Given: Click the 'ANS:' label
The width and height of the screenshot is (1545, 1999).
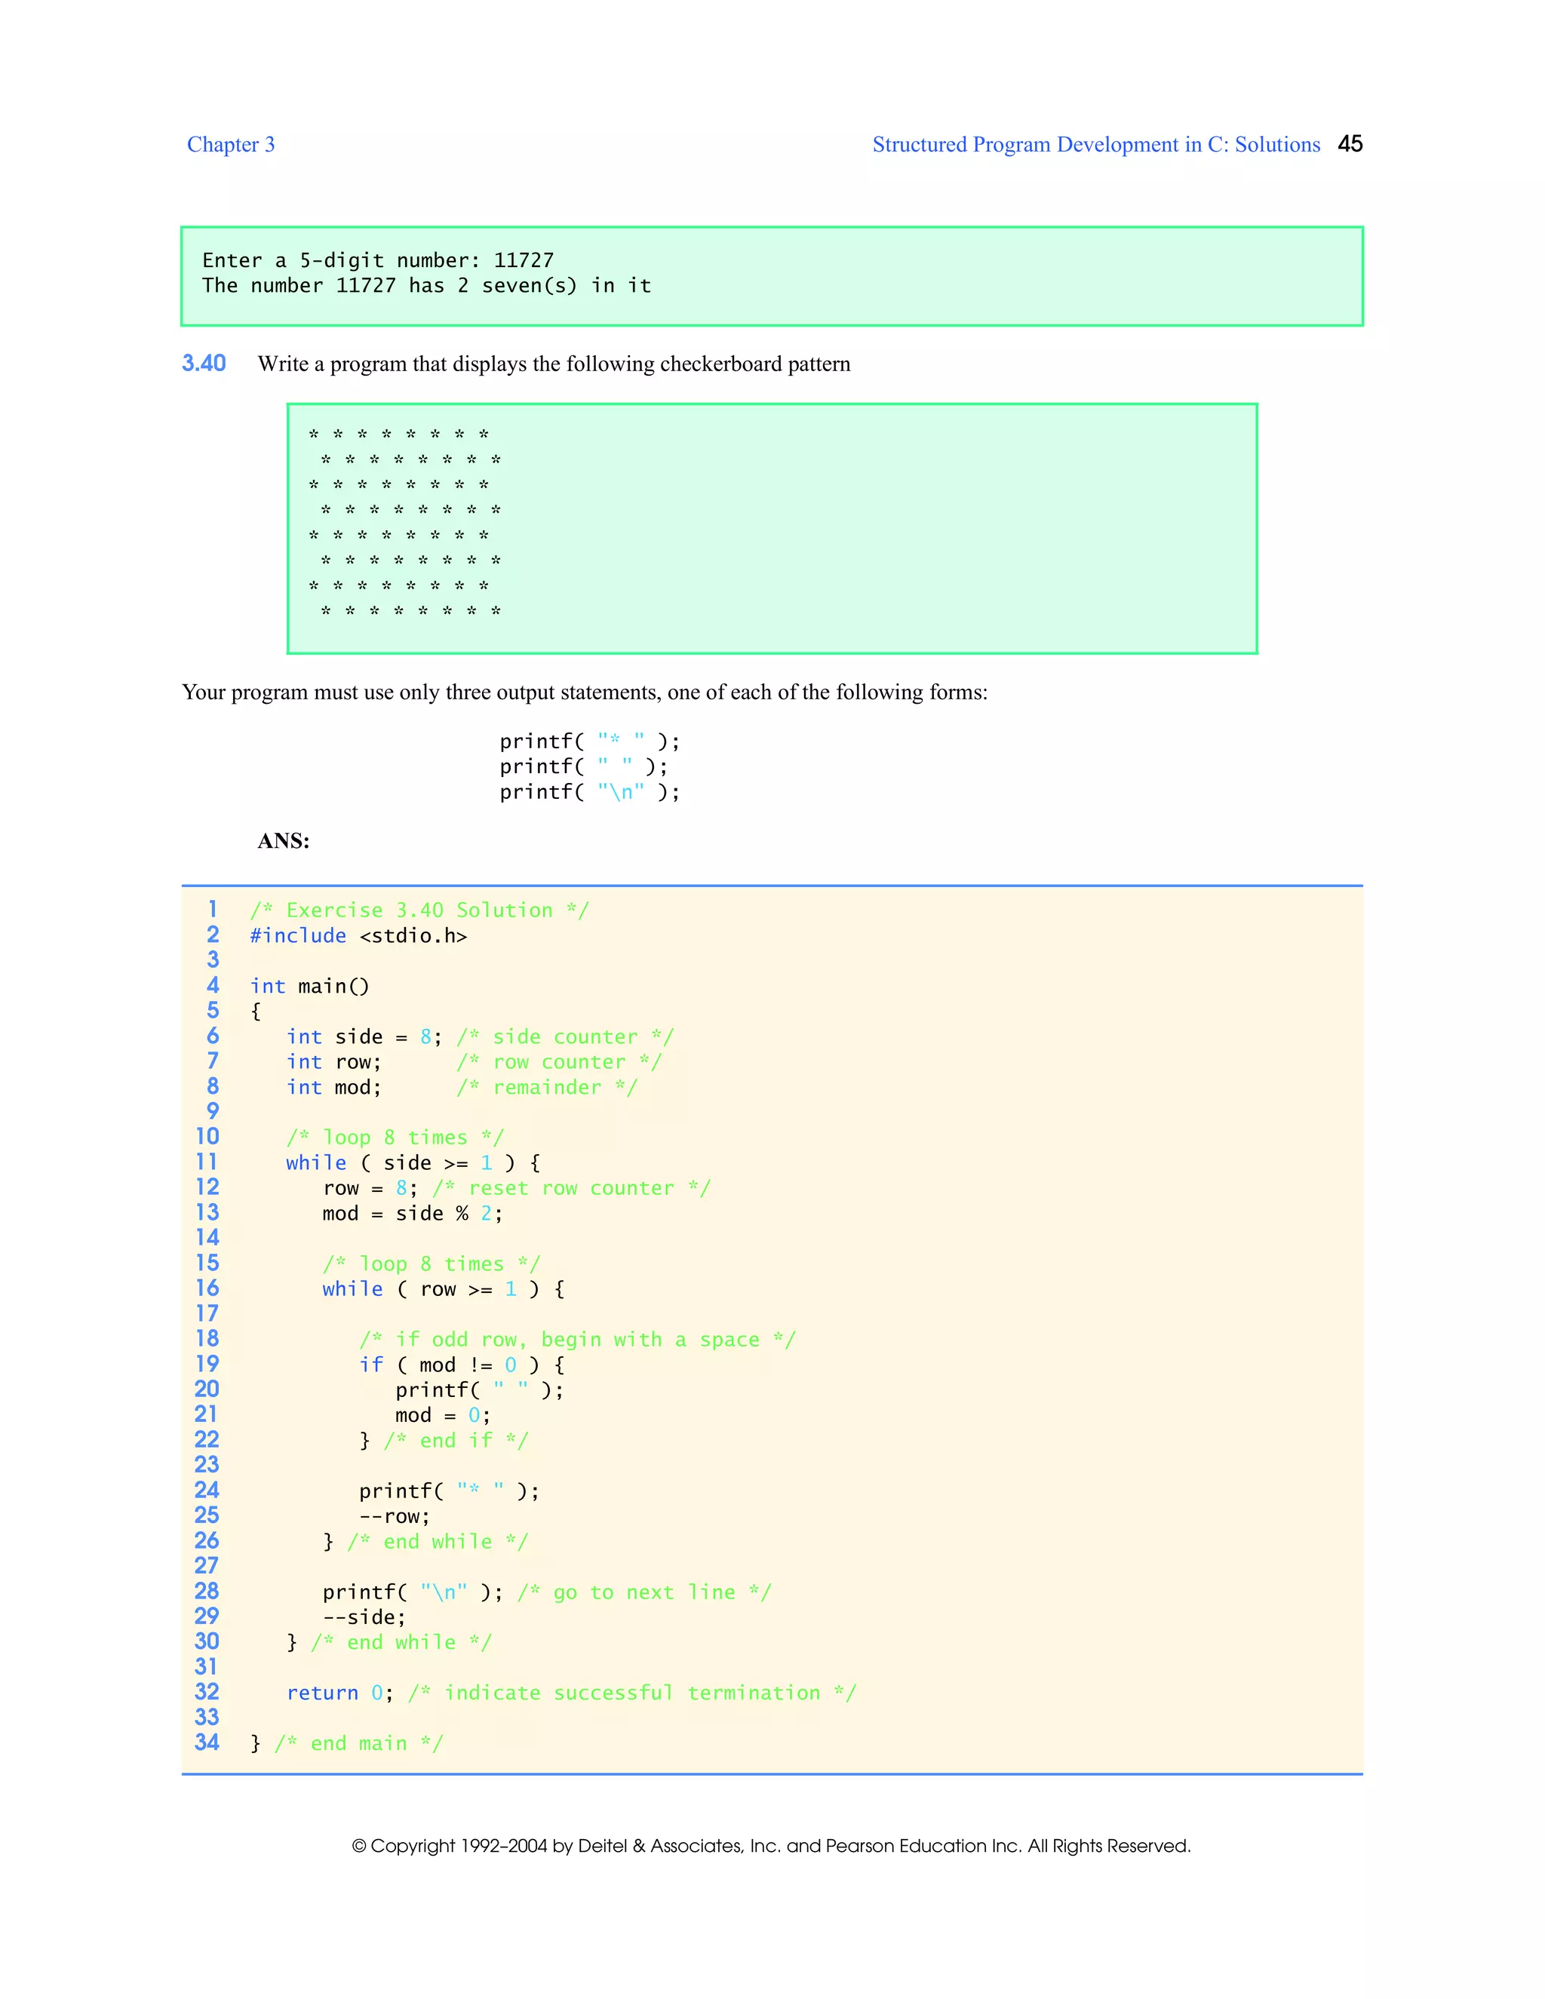Looking at the screenshot, I should tap(284, 841).
